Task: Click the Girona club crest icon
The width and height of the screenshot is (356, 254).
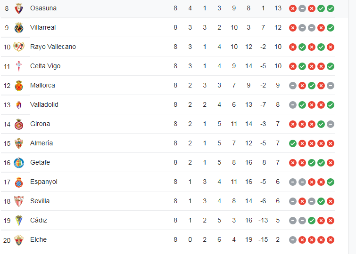Action: click(19, 124)
